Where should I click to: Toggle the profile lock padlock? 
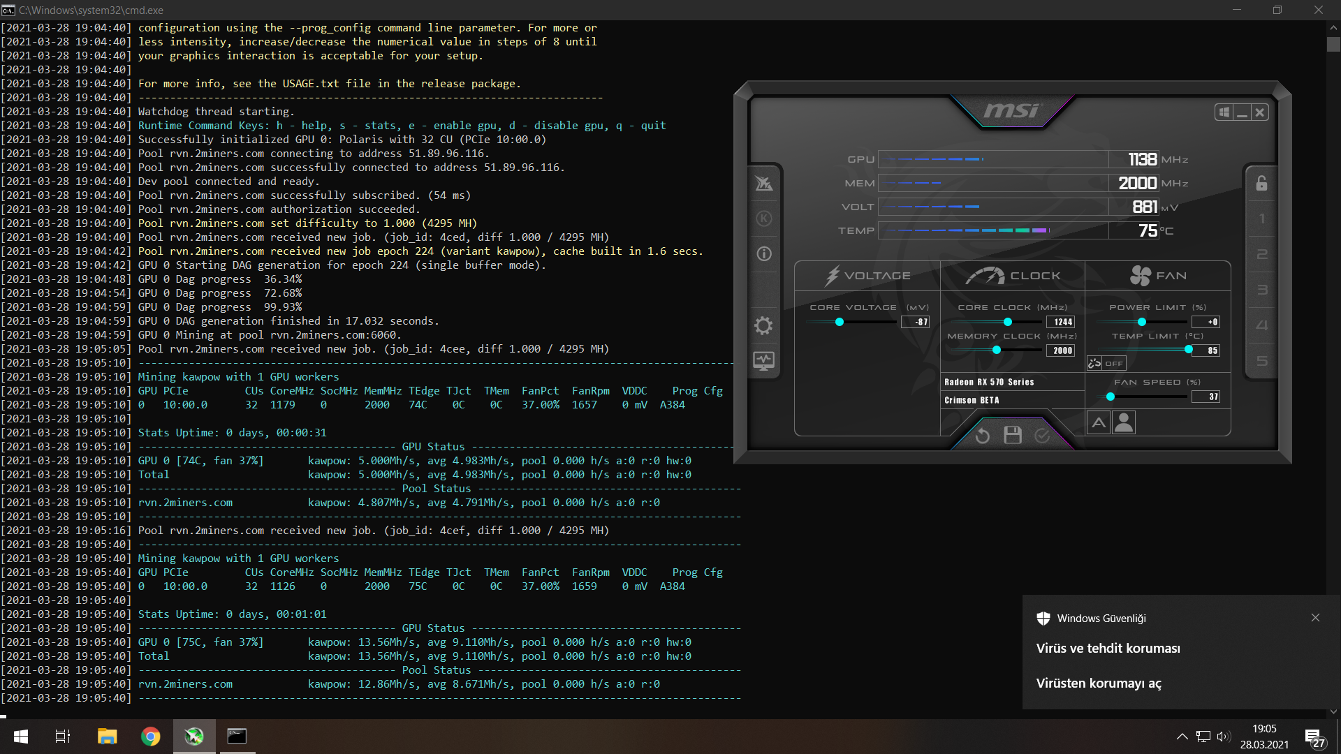[x=1261, y=184]
